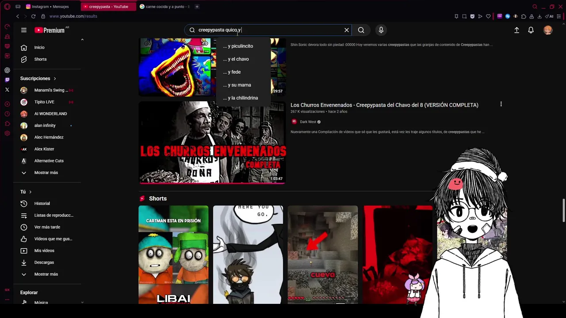Select suggestion '... y el chavo'
This screenshot has width=566, height=318.
[x=243, y=59]
